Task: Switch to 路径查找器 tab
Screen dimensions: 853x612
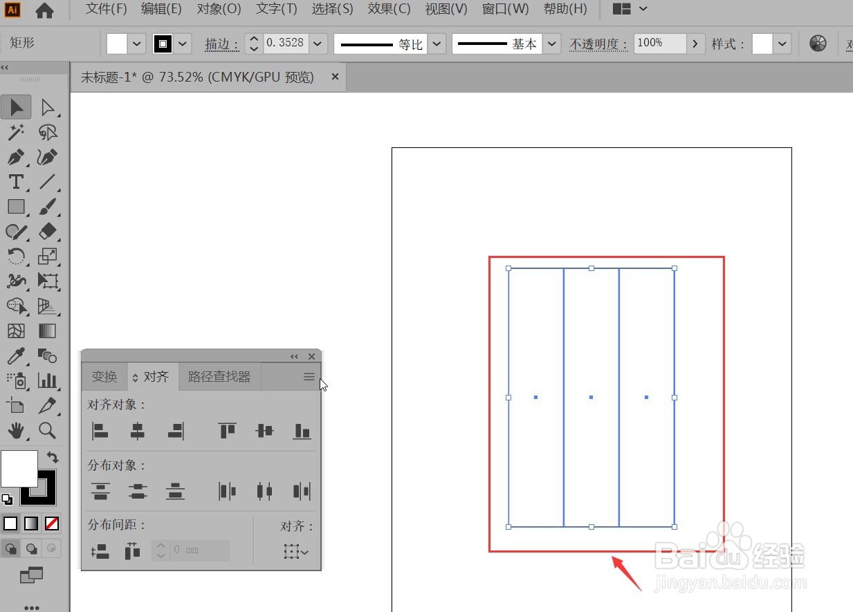Action: (219, 377)
